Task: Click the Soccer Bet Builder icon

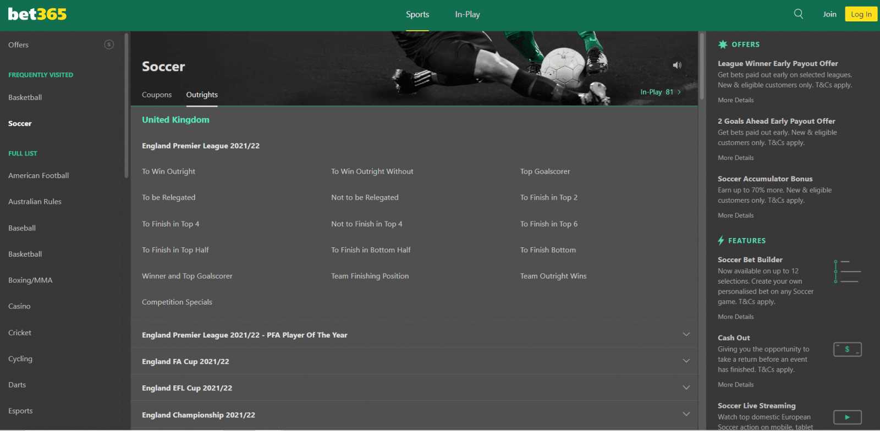Action: (847, 272)
